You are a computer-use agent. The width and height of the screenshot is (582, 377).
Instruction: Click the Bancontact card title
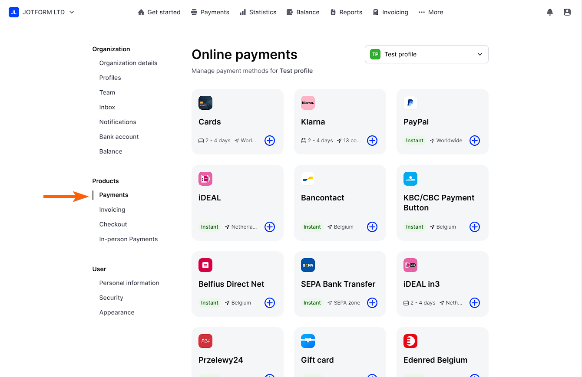pyautogui.click(x=323, y=198)
